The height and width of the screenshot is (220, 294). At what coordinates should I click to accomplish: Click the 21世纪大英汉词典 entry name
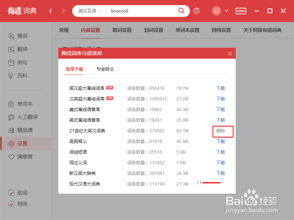(x=87, y=131)
